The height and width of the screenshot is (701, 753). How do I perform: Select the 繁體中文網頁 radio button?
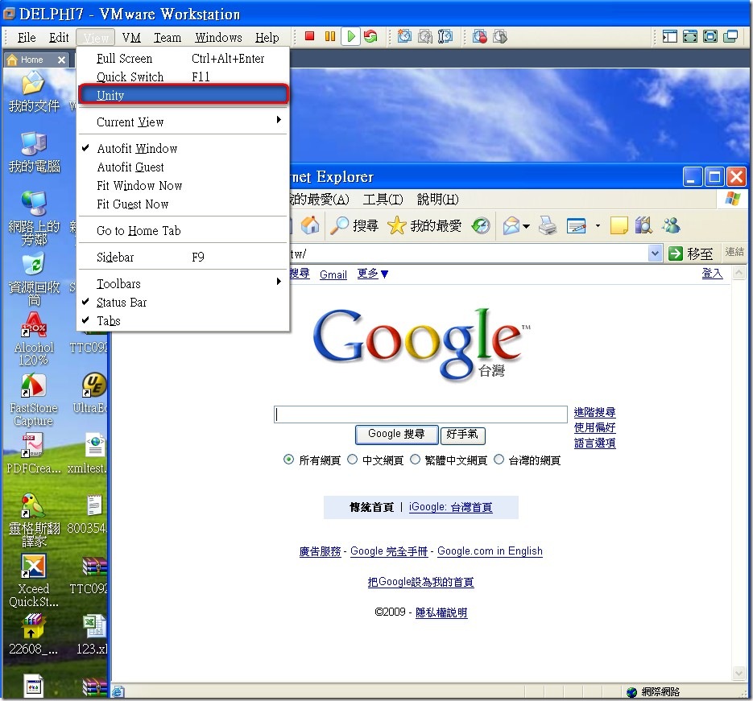415,460
